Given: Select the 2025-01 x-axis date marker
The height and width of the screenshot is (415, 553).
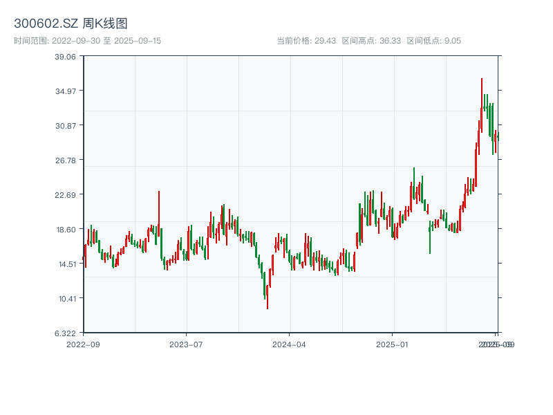Looking at the screenshot, I should click(x=393, y=344).
